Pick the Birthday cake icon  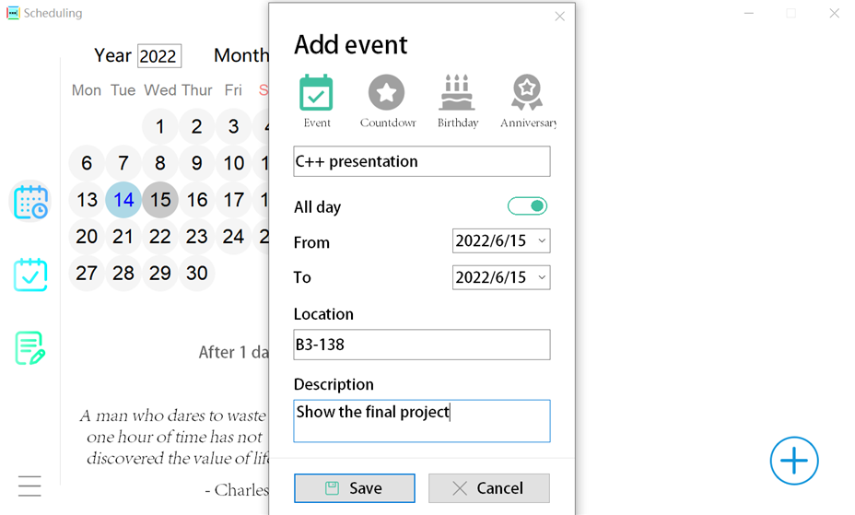(457, 92)
